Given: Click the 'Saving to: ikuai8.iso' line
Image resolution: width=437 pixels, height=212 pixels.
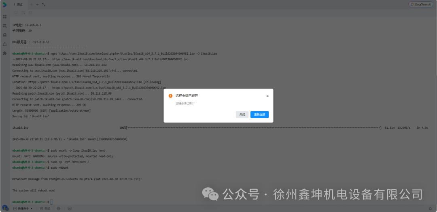Looking at the screenshot, I should coord(31,117).
